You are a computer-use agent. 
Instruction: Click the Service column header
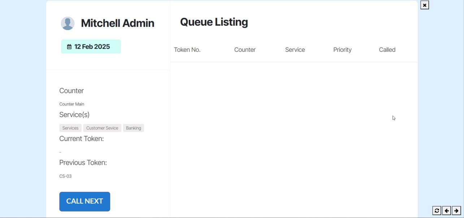click(295, 50)
